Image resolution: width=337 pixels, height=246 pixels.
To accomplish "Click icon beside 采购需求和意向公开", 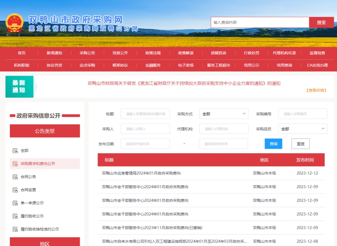I will point(15,164).
